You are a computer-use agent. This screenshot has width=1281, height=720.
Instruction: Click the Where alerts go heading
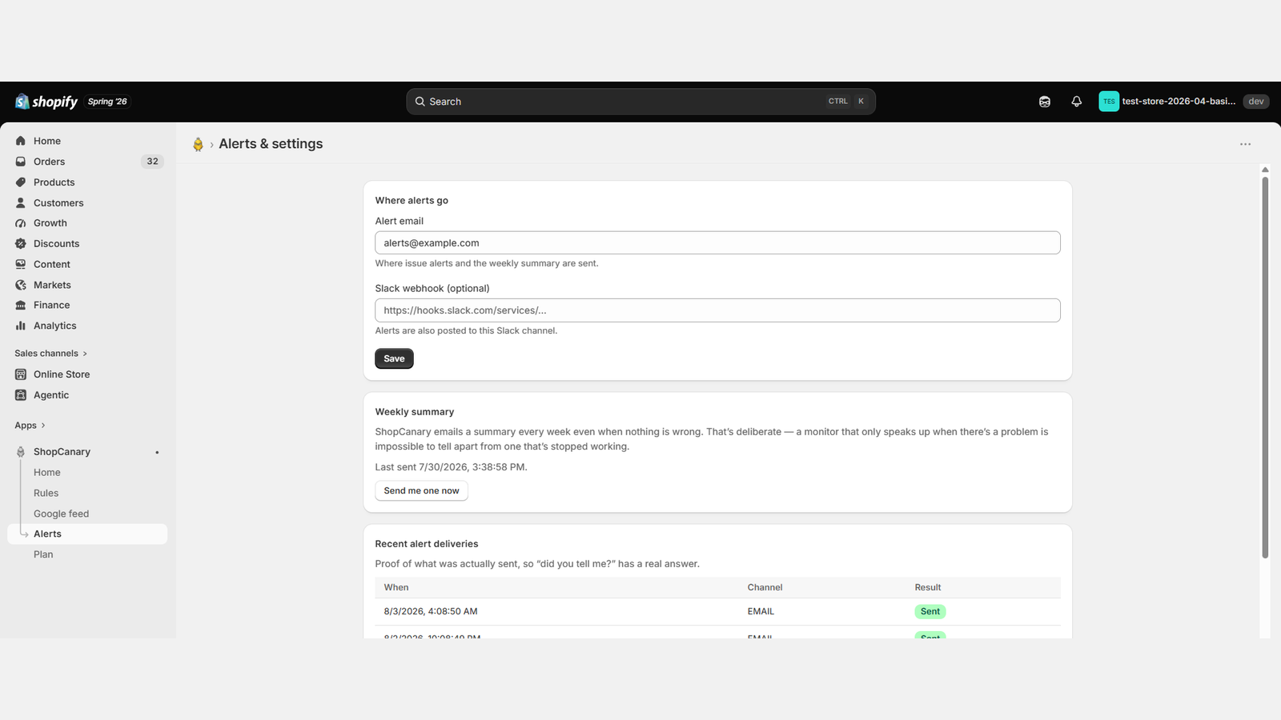[412, 201]
